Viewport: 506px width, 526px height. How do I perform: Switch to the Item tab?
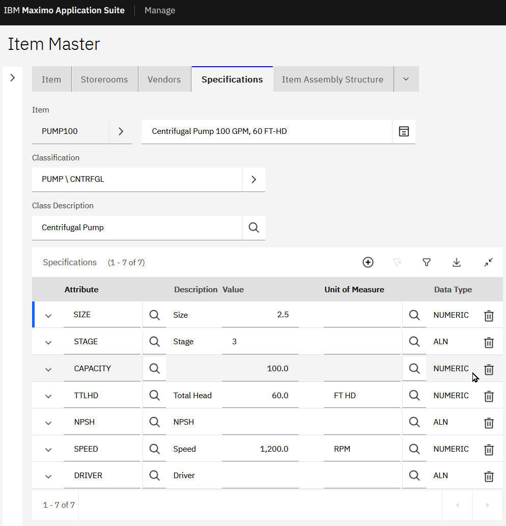coord(51,79)
